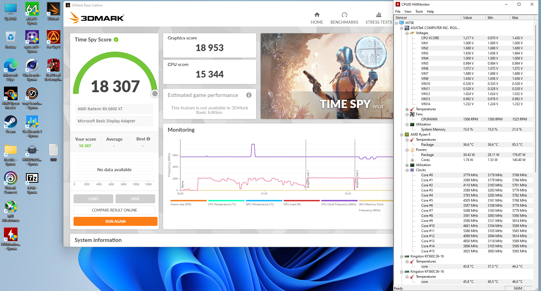
Task: Click the Time Spy preview image
Action: pyautogui.click(x=327, y=76)
